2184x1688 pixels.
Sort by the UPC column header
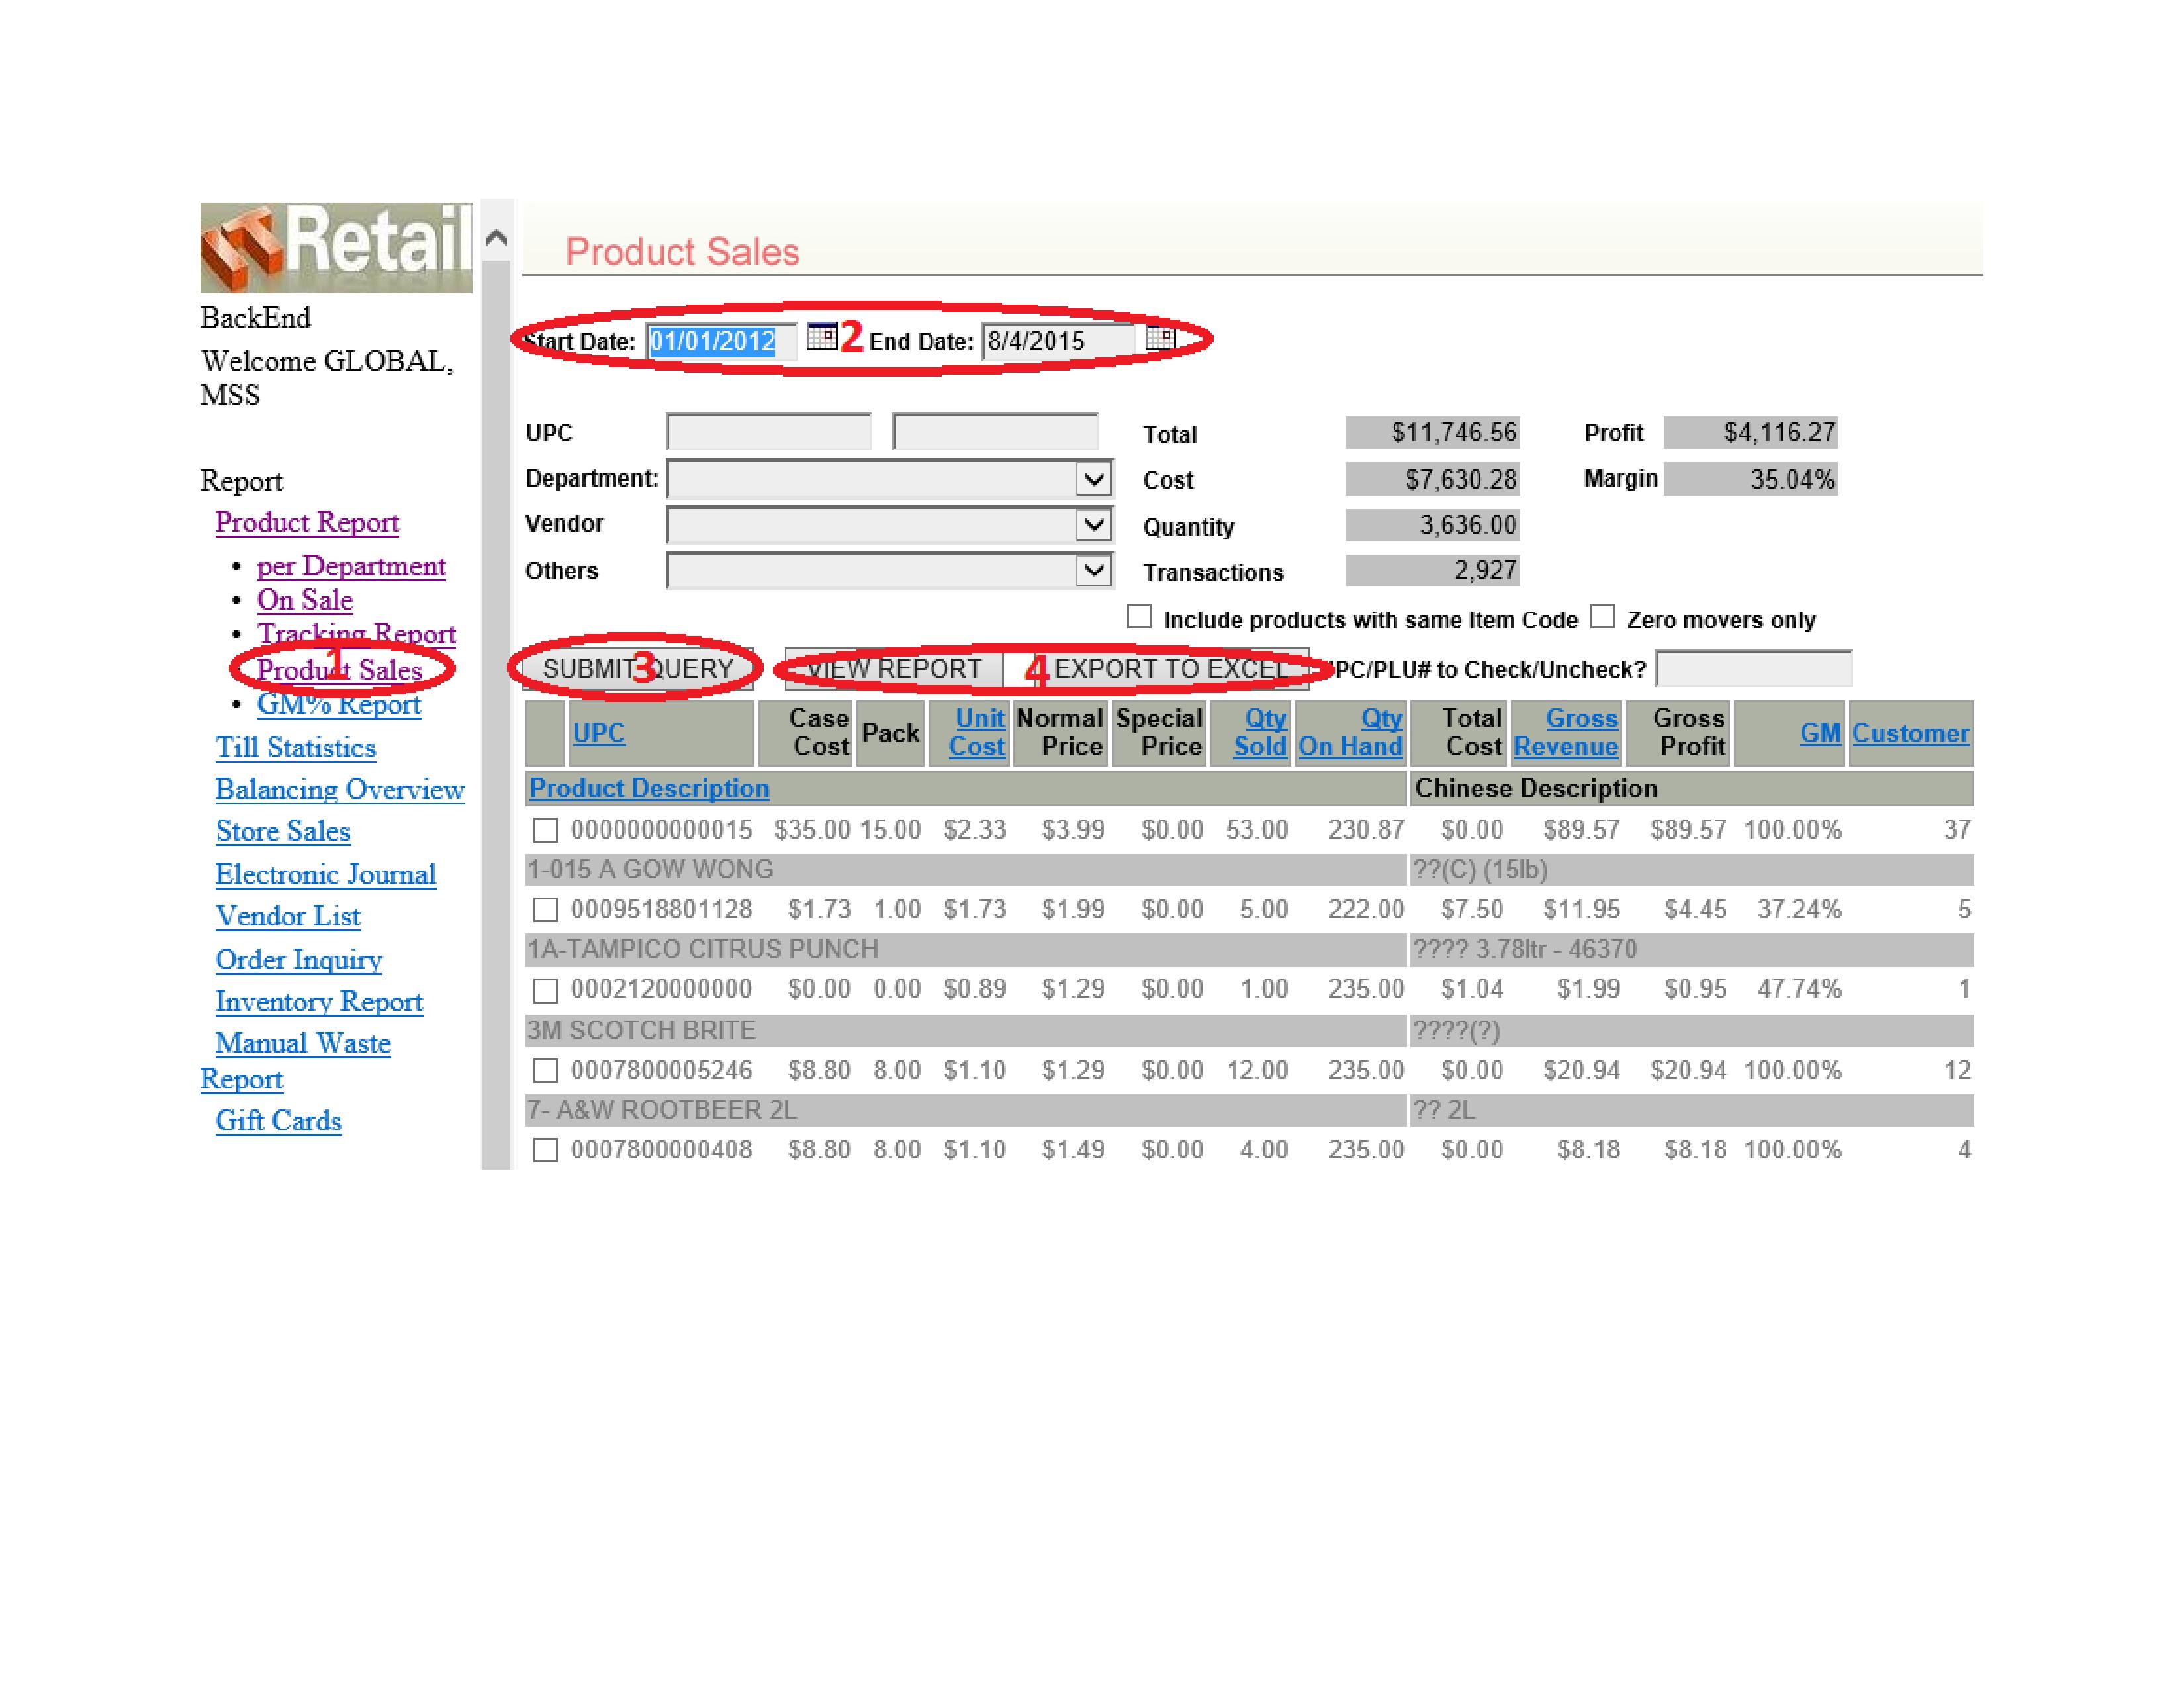[599, 733]
